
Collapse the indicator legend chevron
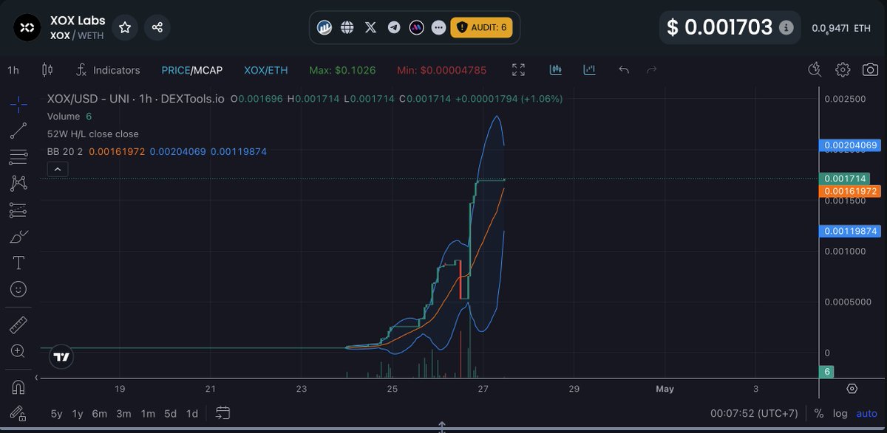58,169
